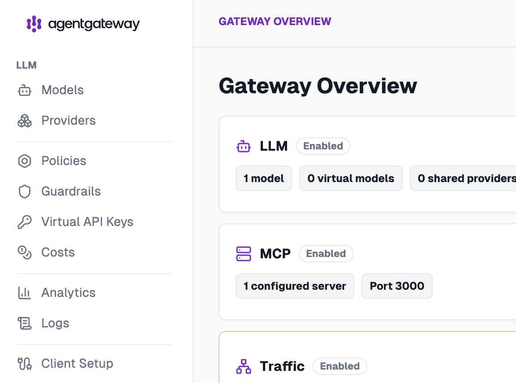Click the MCP Enabled badge

pos(326,254)
